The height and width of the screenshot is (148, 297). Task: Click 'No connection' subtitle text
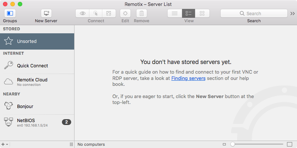click(29, 85)
